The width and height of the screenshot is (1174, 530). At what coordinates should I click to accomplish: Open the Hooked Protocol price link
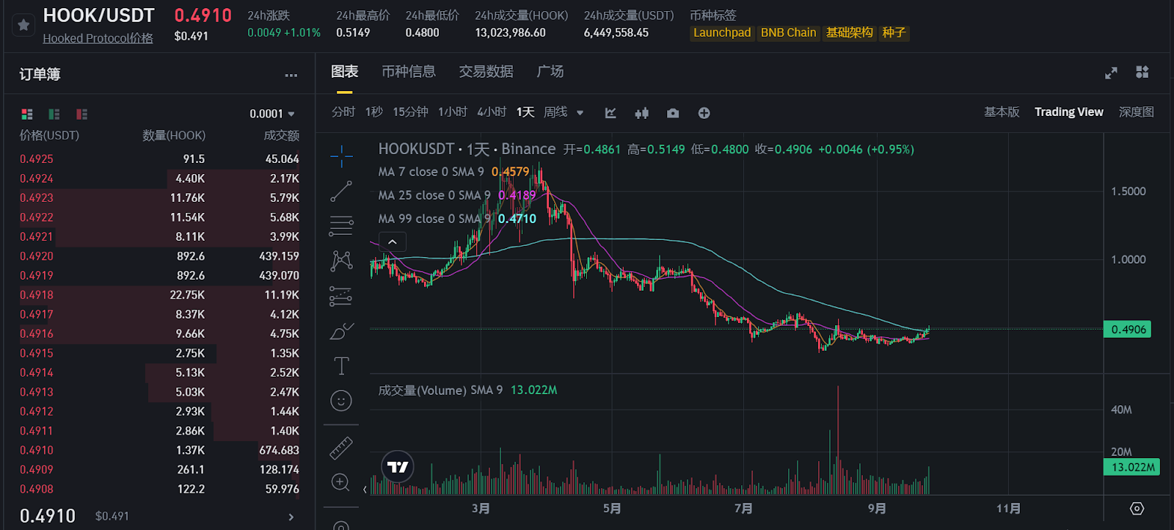[98, 38]
